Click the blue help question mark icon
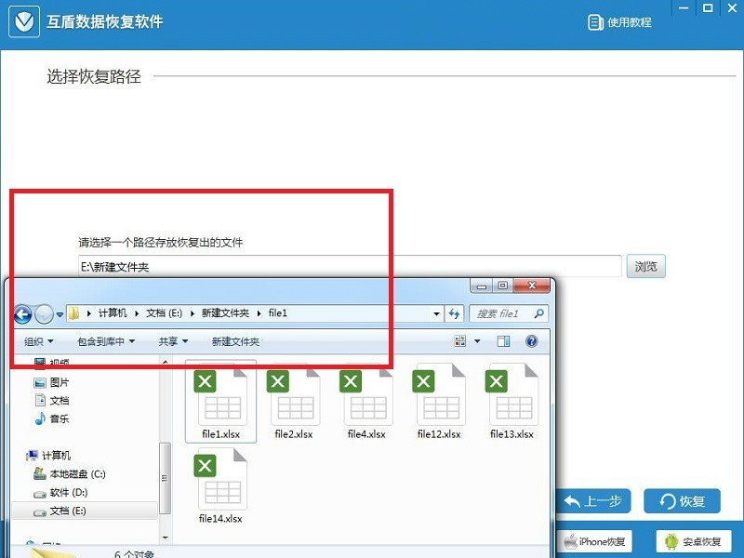Image resolution: width=744 pixels, height=558 pixels. [532, 340]
